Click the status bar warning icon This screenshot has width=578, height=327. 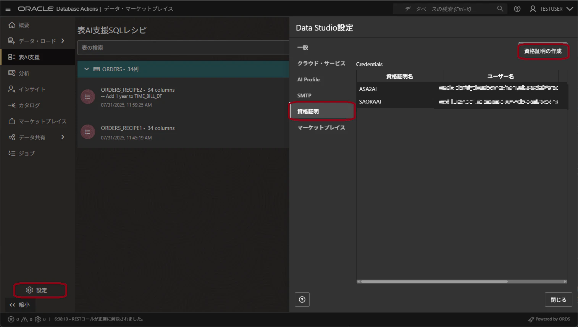[x=24, y=319]
